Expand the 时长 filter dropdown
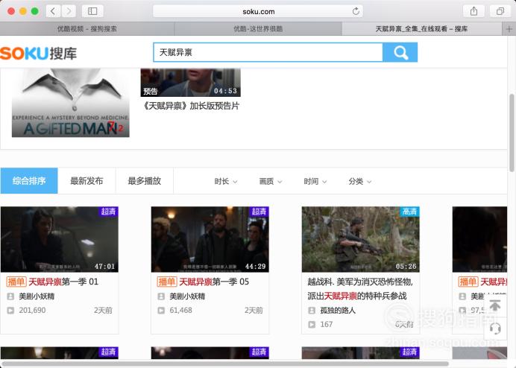Viewport: 516px width, 368px height. pos(226,181)
